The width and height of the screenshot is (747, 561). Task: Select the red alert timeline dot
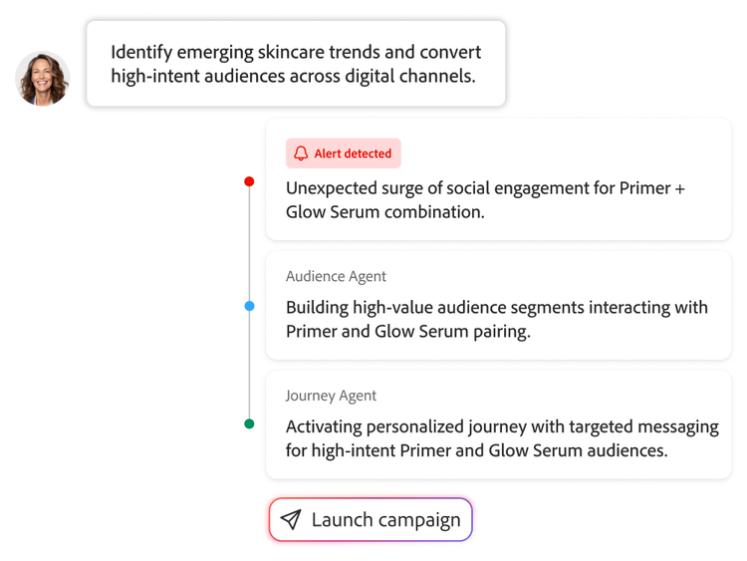point(249,181)
